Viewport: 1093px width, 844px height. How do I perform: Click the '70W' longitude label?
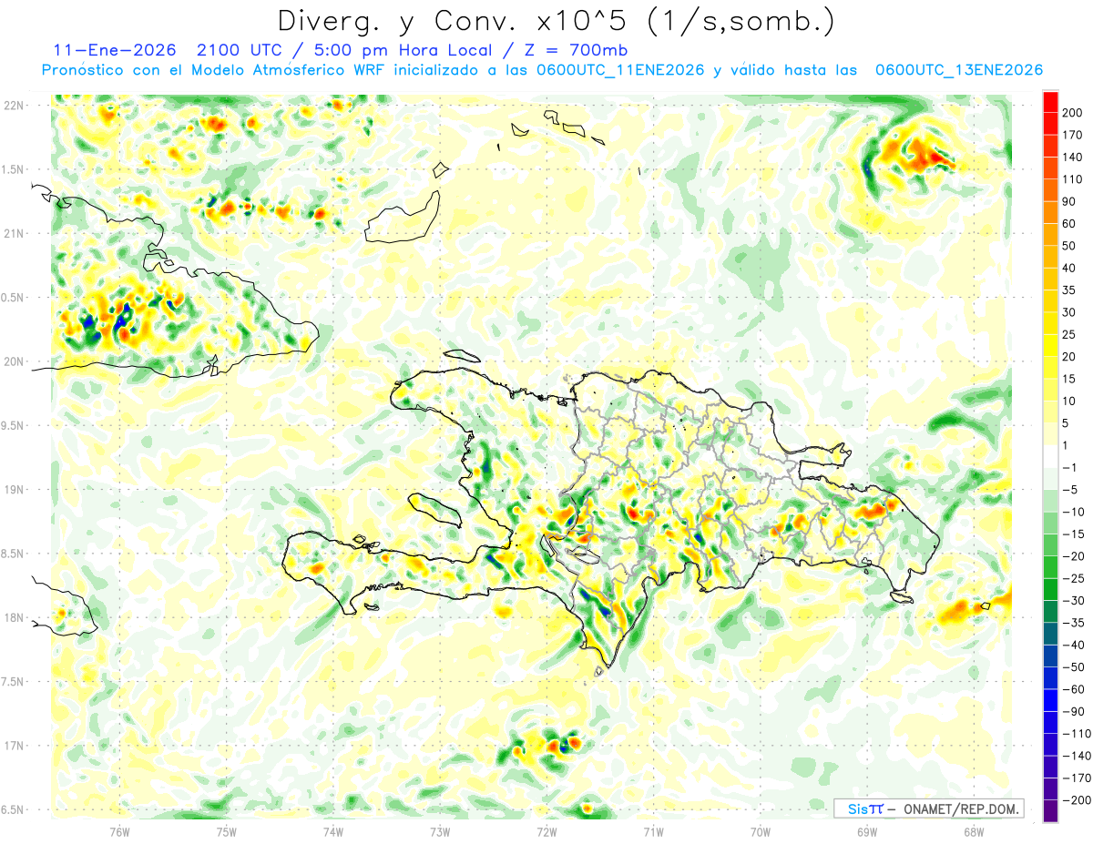tap(761, 830)
